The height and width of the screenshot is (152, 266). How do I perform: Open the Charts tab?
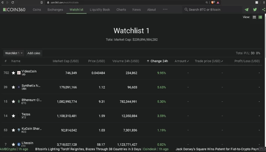coord(121,10)
